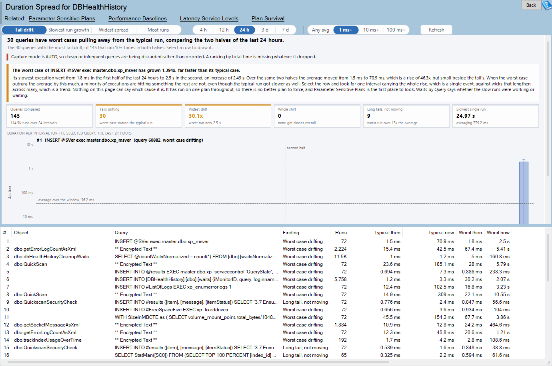Viewport: 552px width, 366px height.
Task: Set time range to 24 h
Action: point(244,30)
